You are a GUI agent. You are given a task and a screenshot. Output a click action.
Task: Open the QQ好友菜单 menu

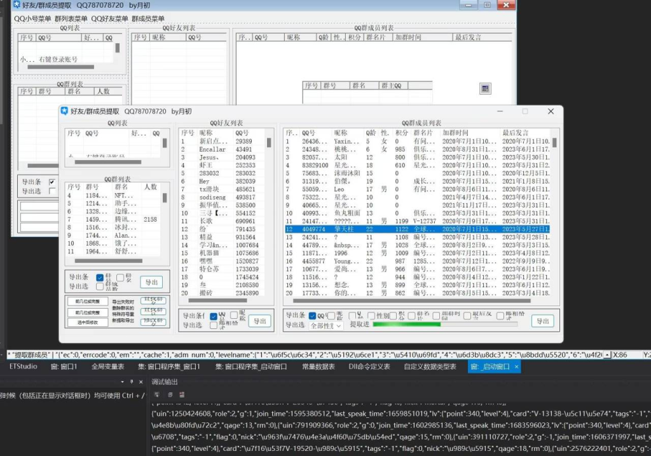(x=109, y=18)
